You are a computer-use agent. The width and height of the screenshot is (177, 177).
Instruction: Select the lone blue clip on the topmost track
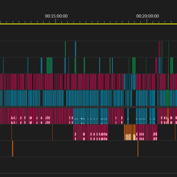point(75,49)
